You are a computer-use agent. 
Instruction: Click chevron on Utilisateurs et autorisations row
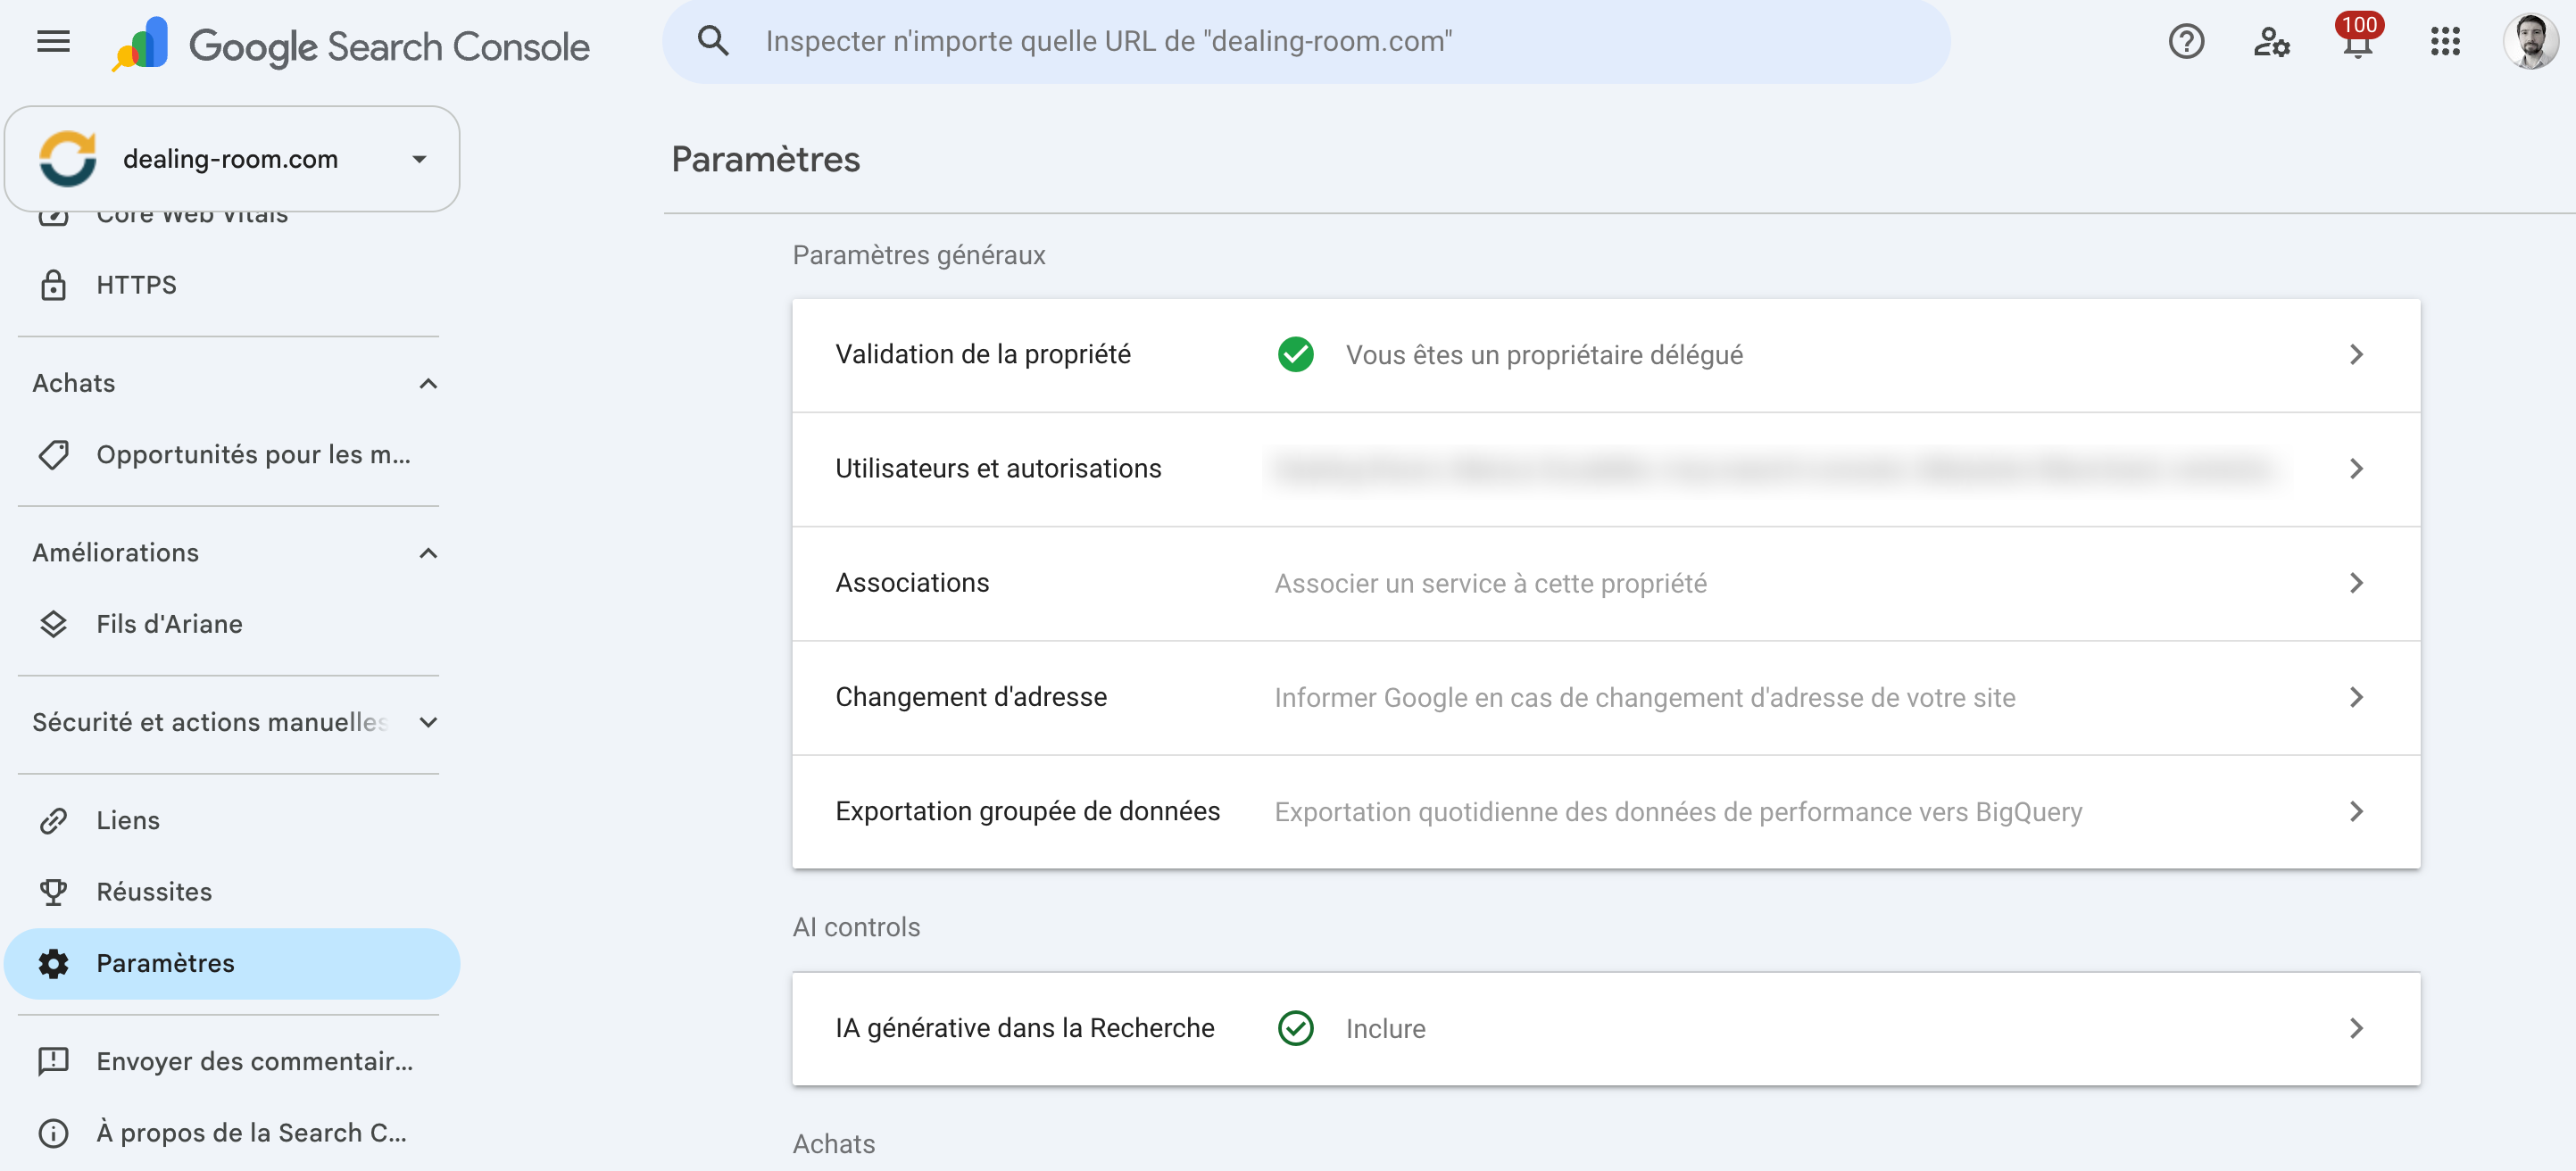click(2356, 469)
